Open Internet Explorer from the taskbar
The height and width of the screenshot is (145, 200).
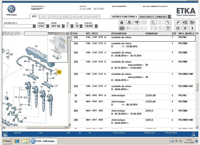point(17,141)
